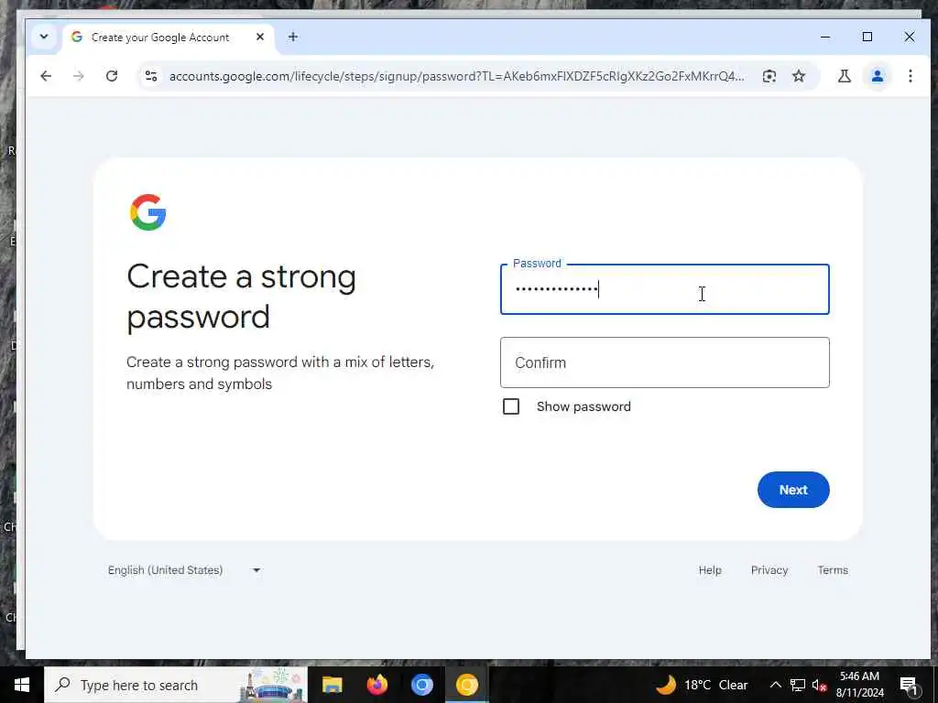
Task: Open the Privacy link in the footer
Action: pos(769,570)
